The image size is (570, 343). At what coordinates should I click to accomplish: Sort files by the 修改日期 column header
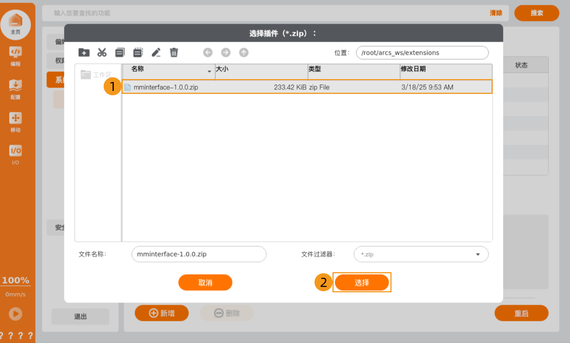(x=445, y=69)
